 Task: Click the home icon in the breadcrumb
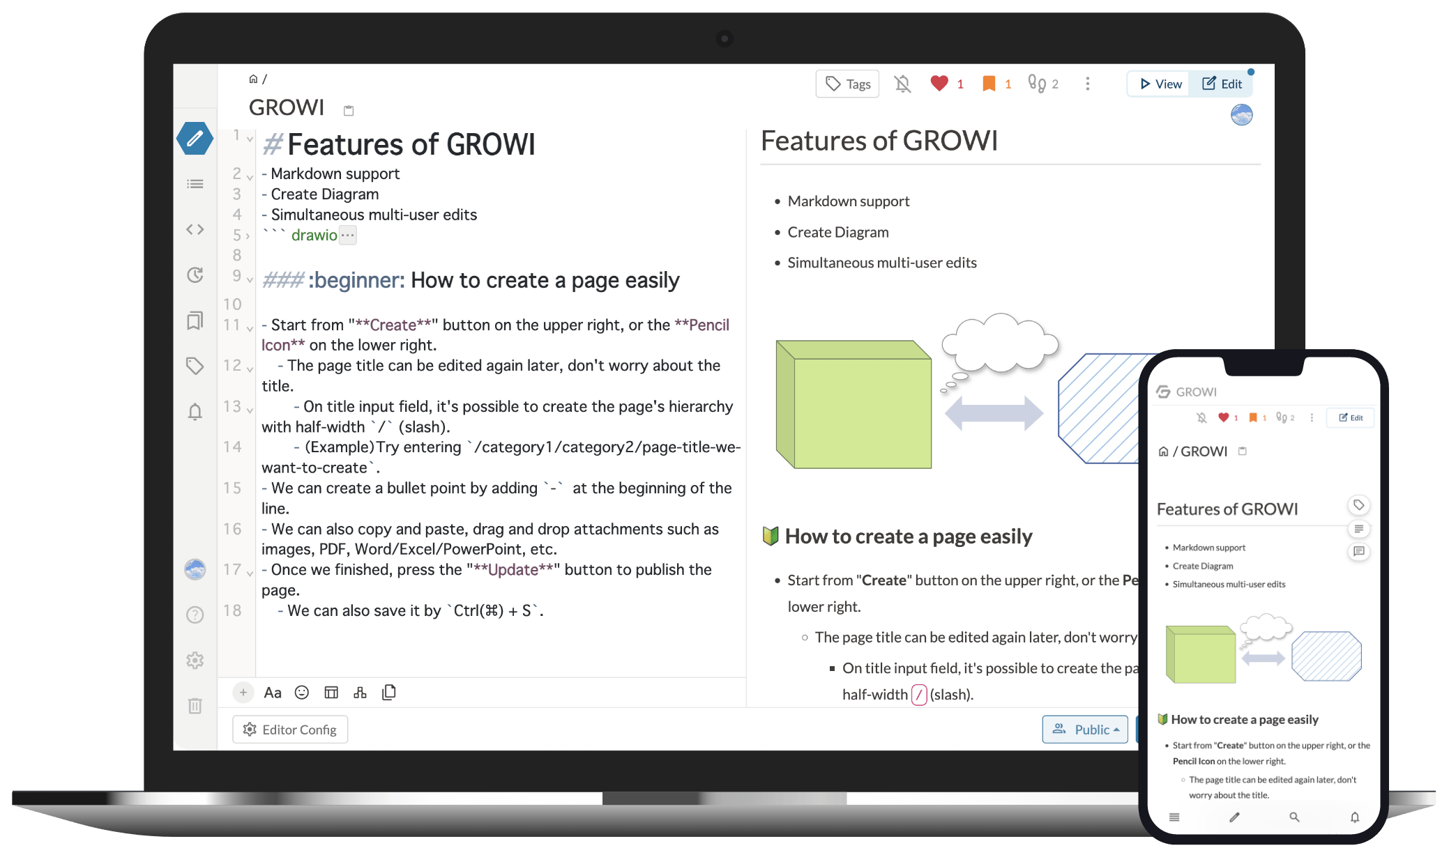tap(253, 79)
